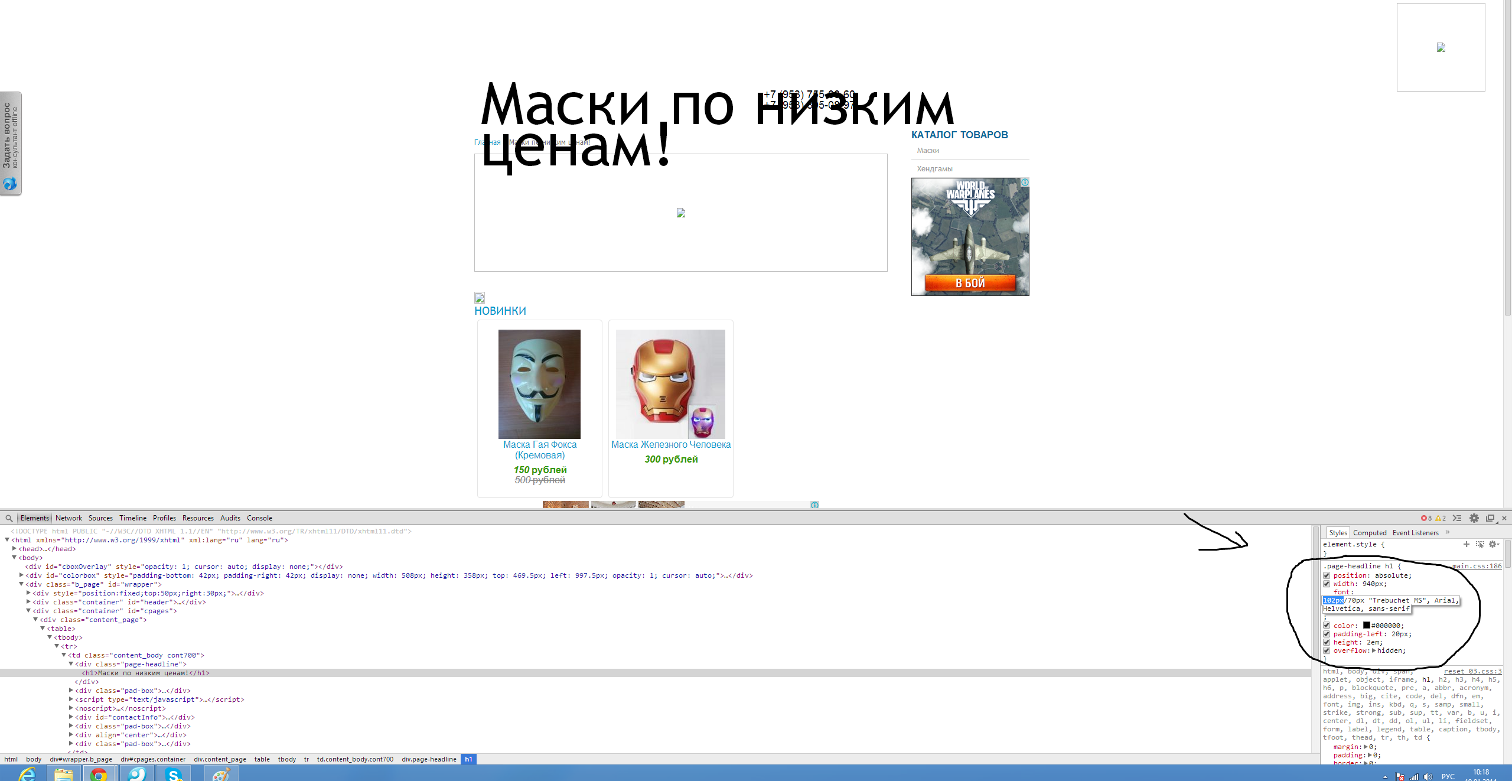Expand the margin shorthand triangle

click(x=1366, y=747)
